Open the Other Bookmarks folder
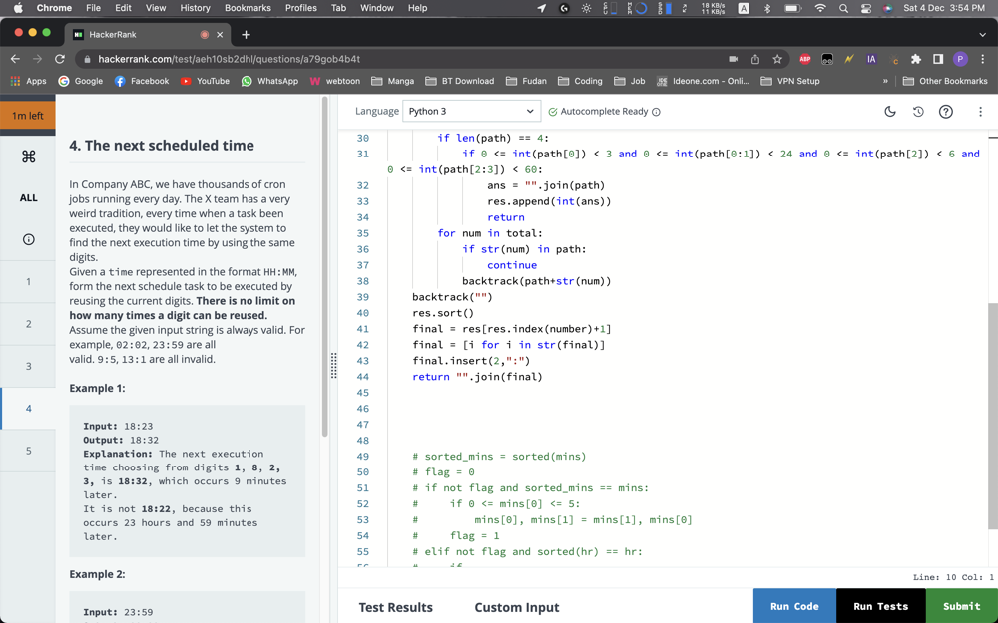 [945, 81]
